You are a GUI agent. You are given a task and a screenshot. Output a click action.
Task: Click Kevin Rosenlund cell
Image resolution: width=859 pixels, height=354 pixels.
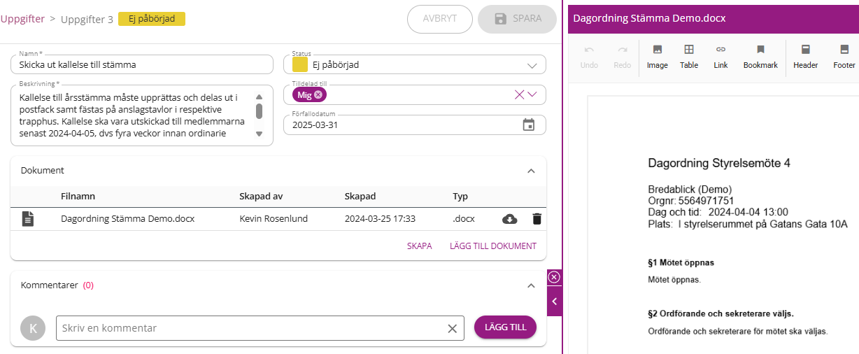[x=274, y=219]
